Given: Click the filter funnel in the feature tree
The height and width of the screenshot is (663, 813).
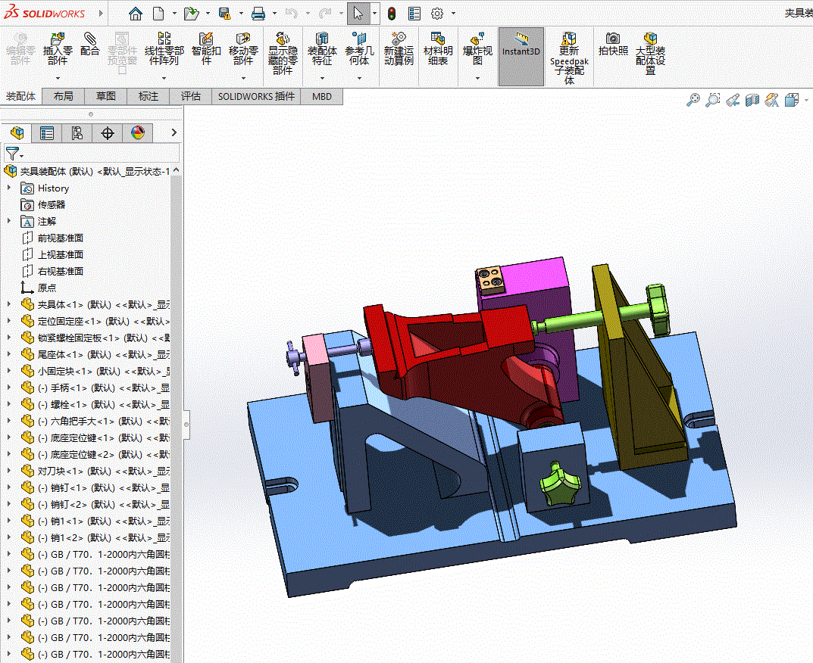Looking at the screenshot, I should [12, 154].
